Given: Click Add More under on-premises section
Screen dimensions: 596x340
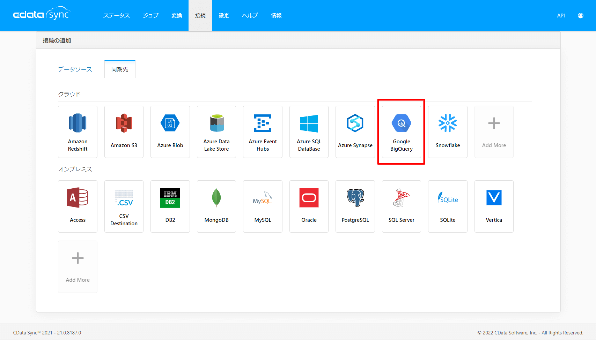Looking at the screenshot, I should (78, 267).
